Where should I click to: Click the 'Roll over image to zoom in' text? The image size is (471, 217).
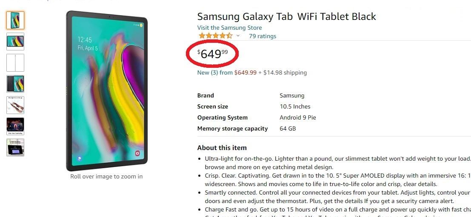tap(106, 176)
